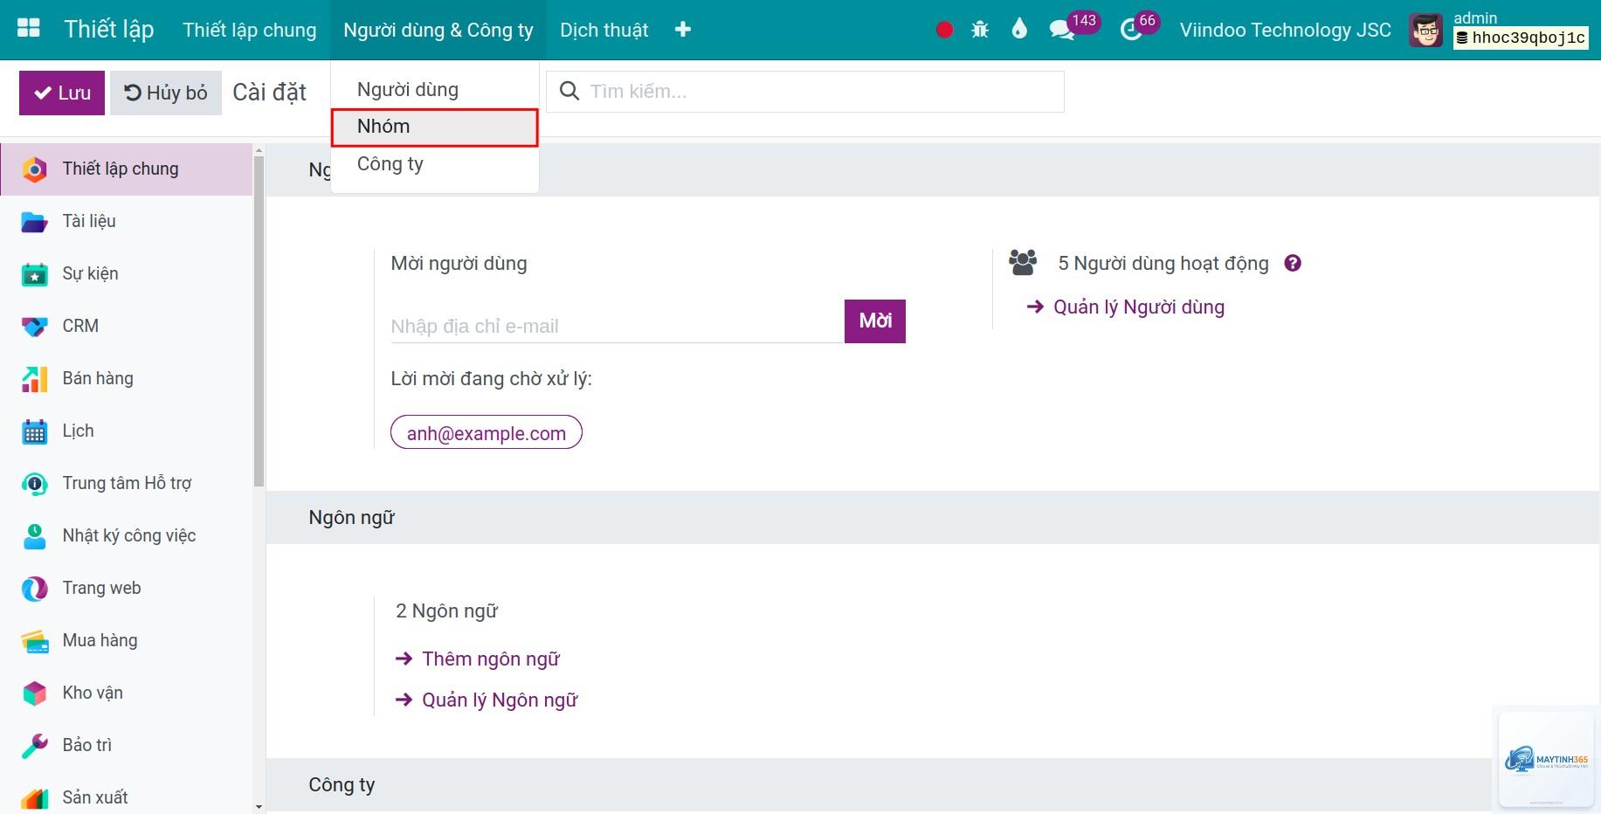Click Hủy bỏ discard button

166,93
